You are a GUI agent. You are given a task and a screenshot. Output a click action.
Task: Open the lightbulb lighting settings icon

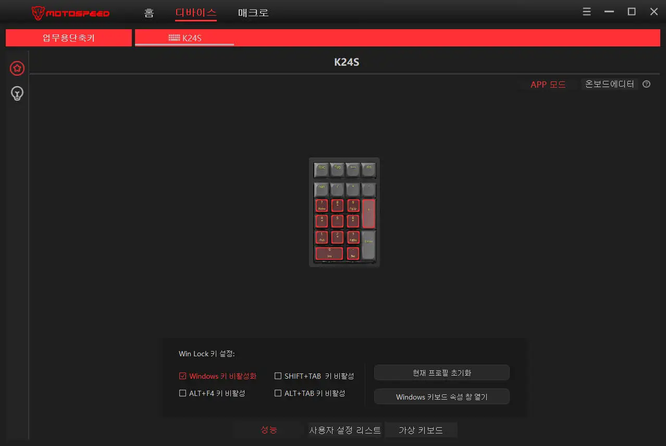point(17,94)
